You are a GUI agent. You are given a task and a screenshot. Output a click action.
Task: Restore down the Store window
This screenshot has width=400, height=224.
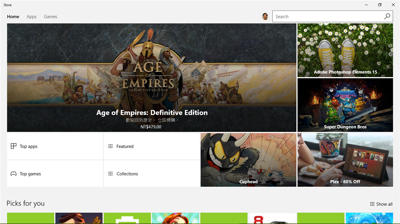(380, 5)
